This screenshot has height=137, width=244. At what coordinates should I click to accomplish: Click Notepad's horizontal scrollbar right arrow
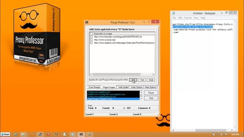(232, 130)
